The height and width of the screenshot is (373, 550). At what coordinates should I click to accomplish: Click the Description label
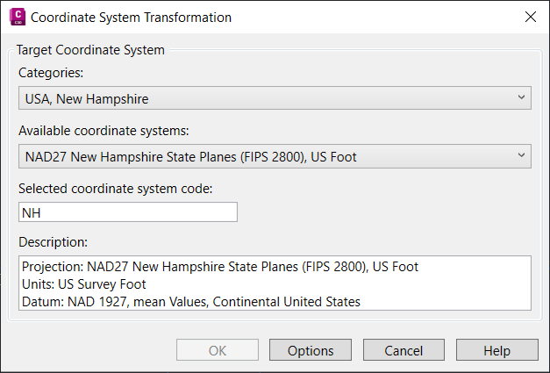pyautogui.click(x=54, y=241)
